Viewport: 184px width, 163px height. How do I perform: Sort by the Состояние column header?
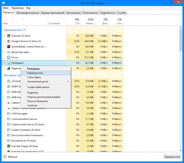point(57,22)
